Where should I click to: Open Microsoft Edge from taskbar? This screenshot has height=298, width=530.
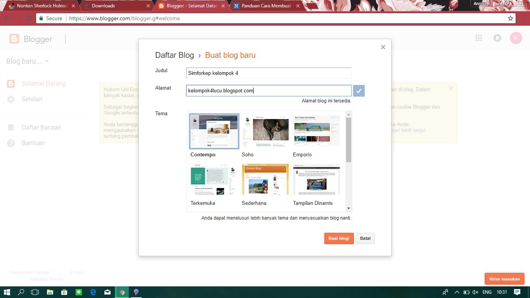[x=93, y=292]
